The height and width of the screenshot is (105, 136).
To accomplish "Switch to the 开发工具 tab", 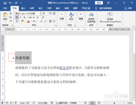I will [x=86, y=8].
